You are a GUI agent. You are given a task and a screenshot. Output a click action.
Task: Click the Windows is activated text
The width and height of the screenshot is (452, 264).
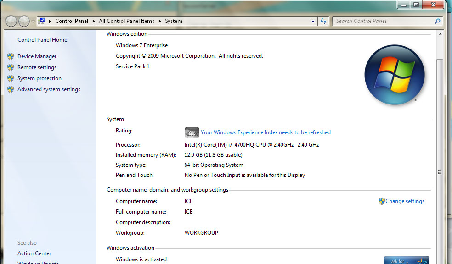pos(141,259)
